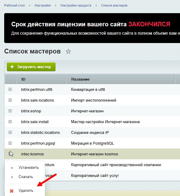
Task: Select bitrix:statistic.locations ID cell
Action: pyautogui.click(x=41, y=132)
